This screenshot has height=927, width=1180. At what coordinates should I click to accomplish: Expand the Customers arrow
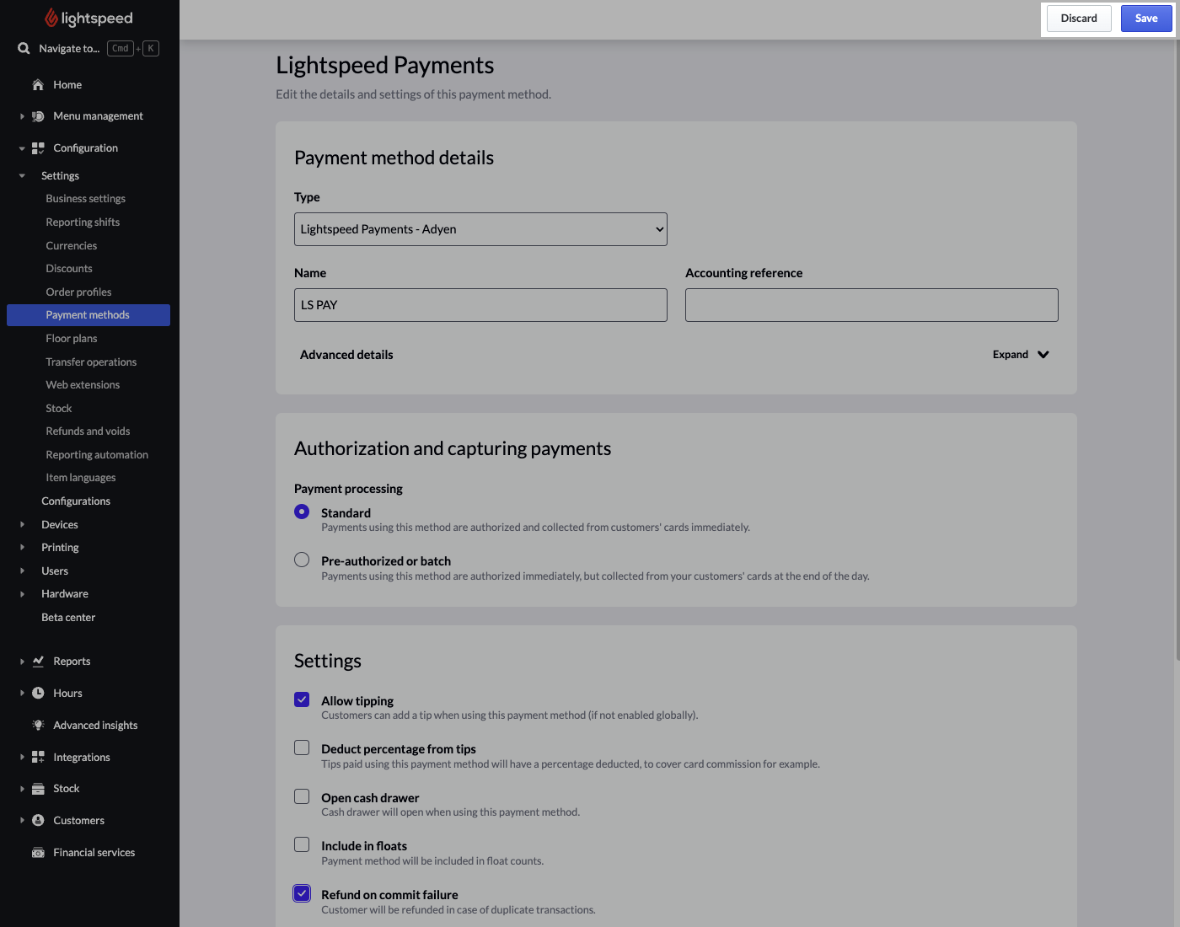click(22, 820)
